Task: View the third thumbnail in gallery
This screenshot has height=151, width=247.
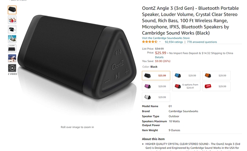Action: tap(12, 29)
